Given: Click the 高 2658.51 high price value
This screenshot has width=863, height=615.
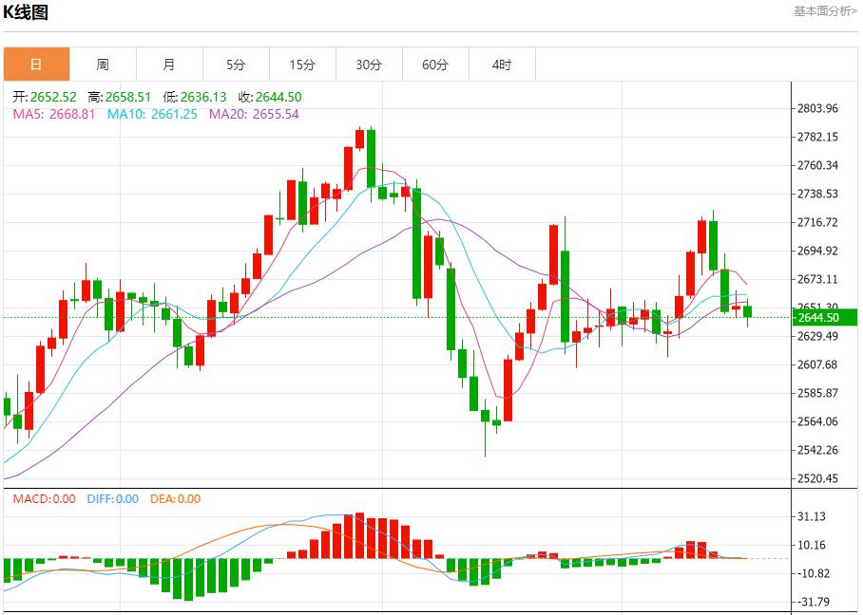Looking at the screenshot, I should pyautogui.click(x=120, y=97).
